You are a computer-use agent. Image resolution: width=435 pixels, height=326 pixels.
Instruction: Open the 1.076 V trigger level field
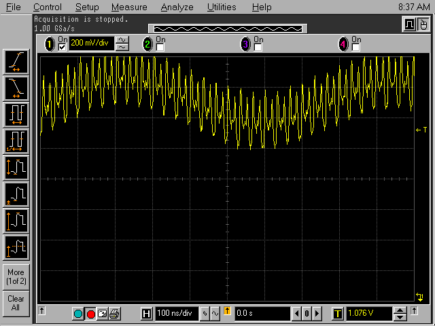pyautogui.click(x=368, y=314)
